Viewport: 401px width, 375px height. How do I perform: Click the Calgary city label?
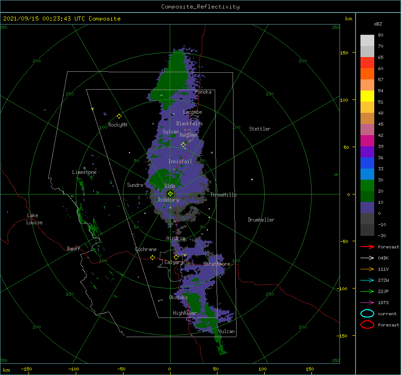click(174, 262)
